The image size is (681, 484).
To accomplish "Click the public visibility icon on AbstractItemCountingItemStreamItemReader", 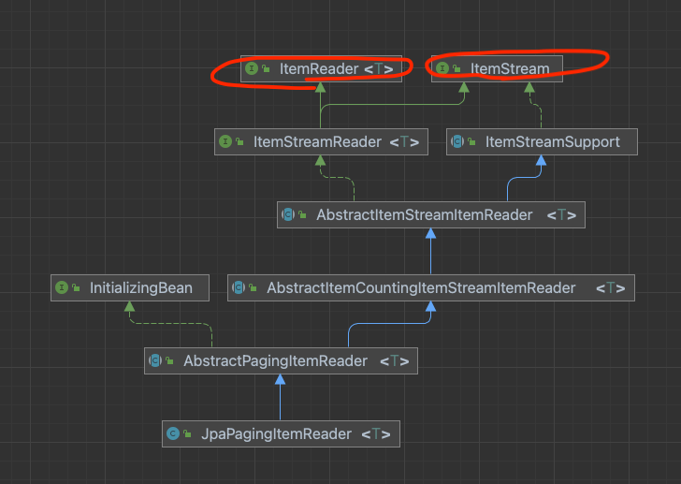I will point(253,288).
